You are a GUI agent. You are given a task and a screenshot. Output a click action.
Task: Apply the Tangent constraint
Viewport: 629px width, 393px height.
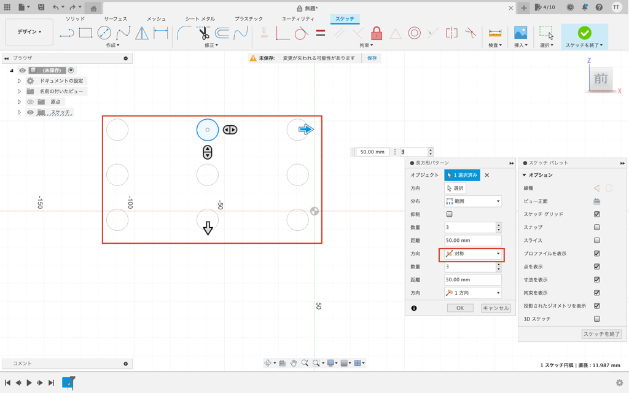(x=301, y=33)
